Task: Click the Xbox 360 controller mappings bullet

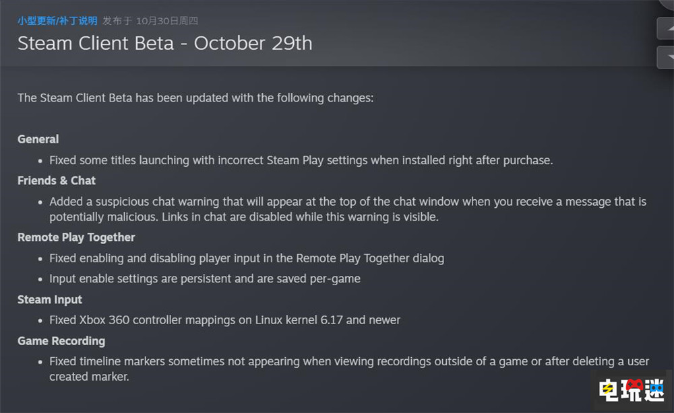Action: [224, 320]
